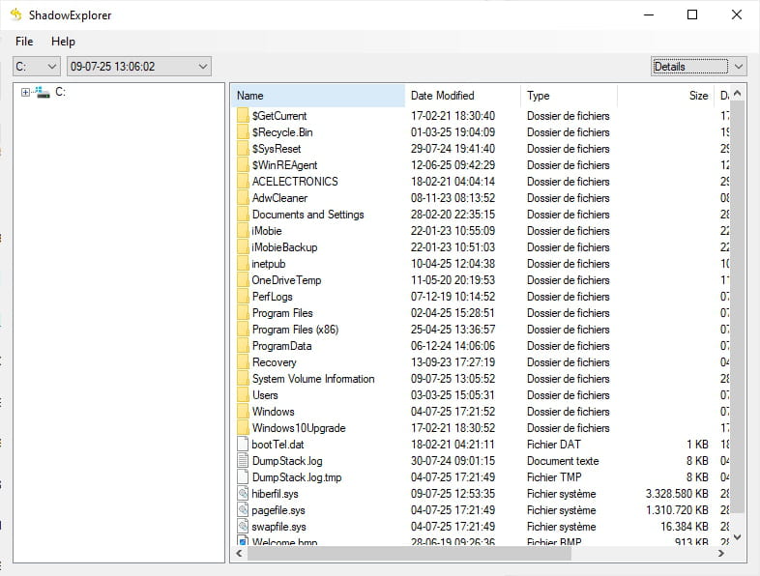This screenshot has height=576, width=760.
Task: Click the Users folder icon
Action: 243,395
